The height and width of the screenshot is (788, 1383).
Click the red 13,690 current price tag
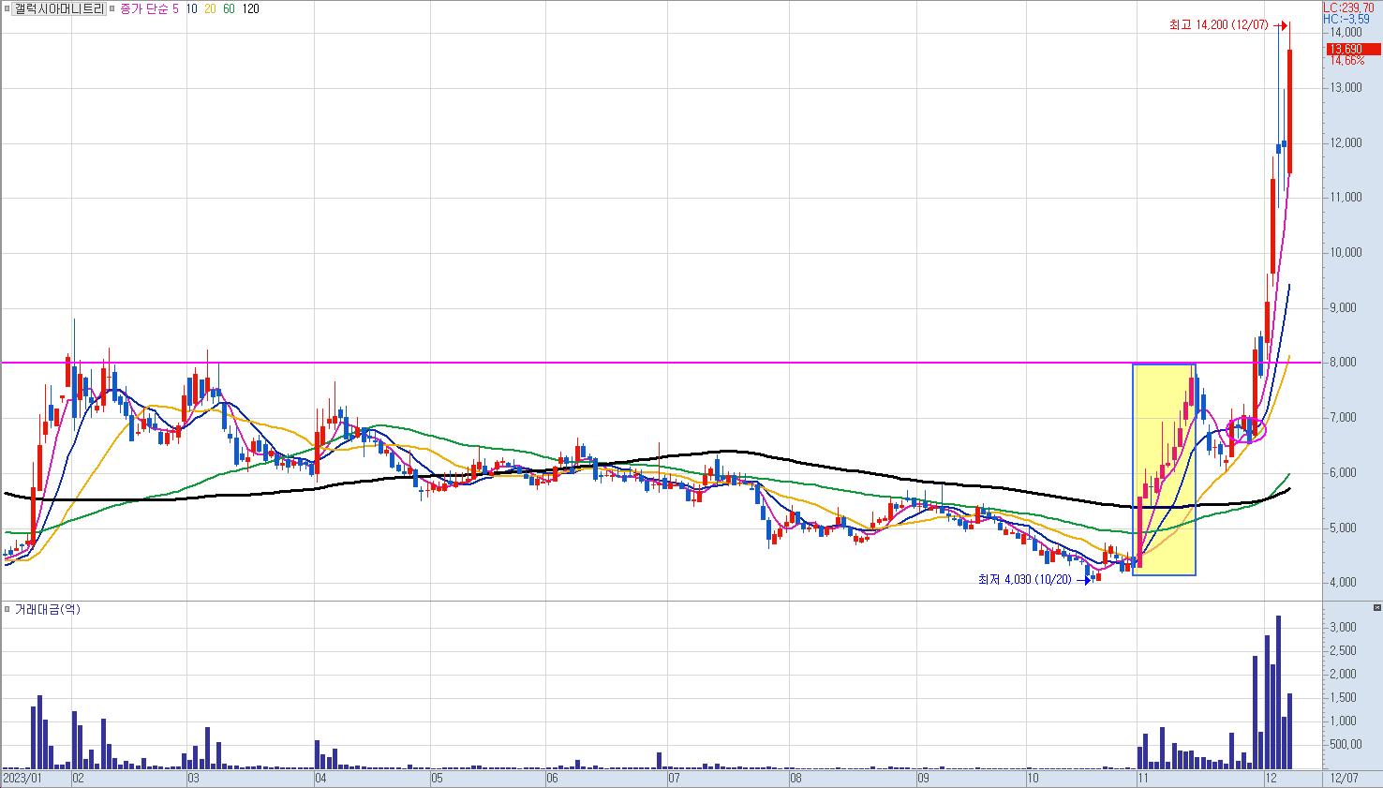1353,49
